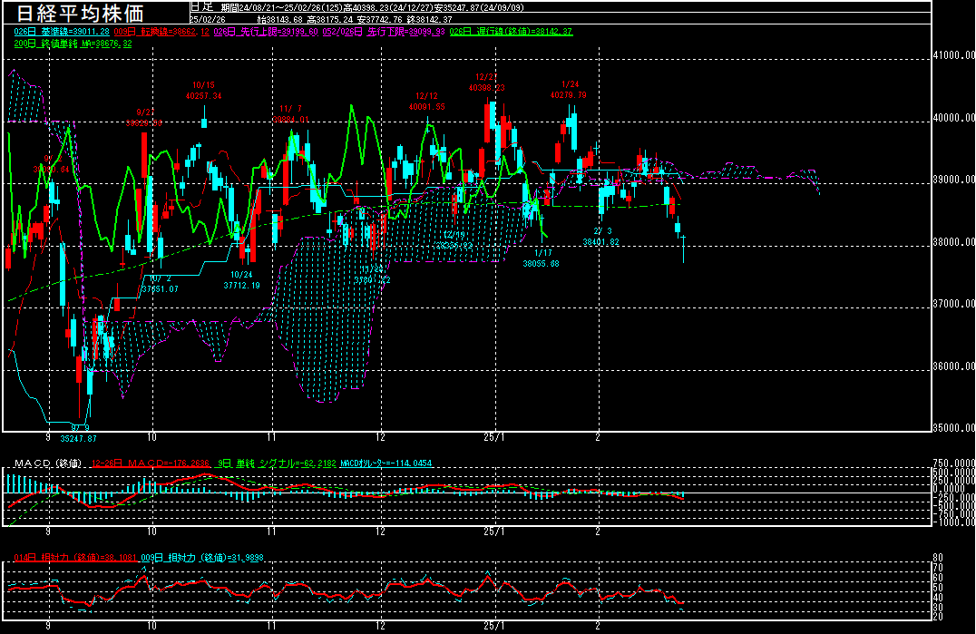Click the 35247.87 low annotation
The image size is (976, 634).
78,439
